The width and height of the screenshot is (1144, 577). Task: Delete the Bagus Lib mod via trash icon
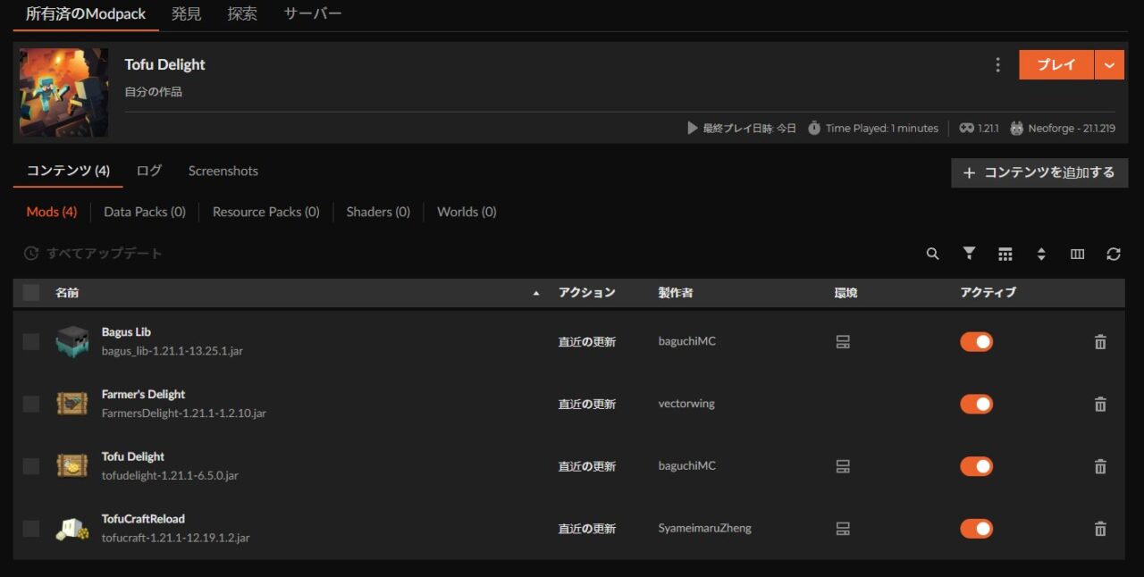pyautogui.click(x=1100, y=341)
